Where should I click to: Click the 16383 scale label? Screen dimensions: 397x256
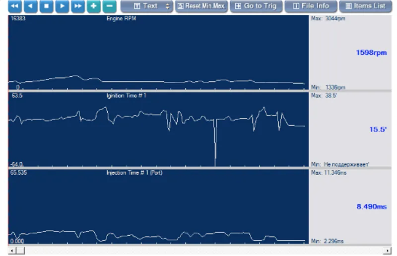point(18,18)
